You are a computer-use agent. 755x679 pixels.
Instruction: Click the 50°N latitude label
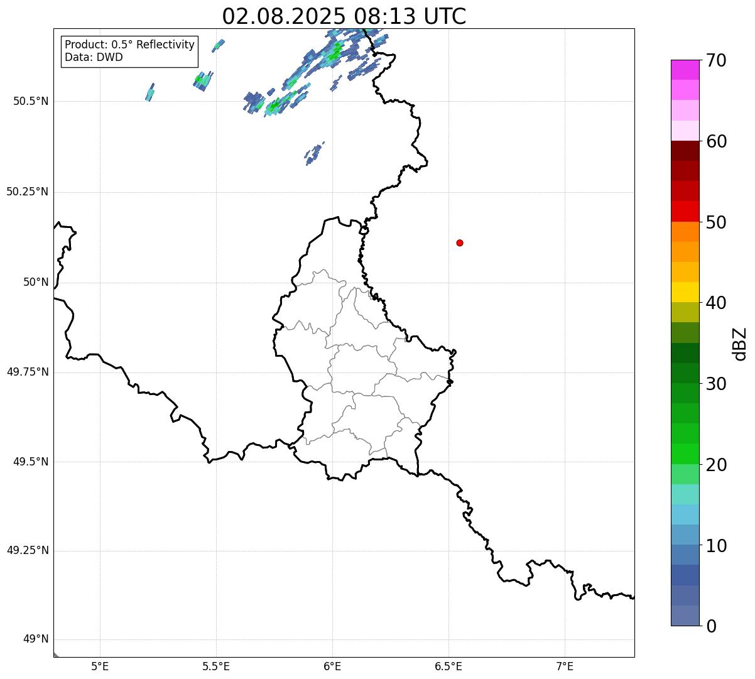tap(36, 282)
